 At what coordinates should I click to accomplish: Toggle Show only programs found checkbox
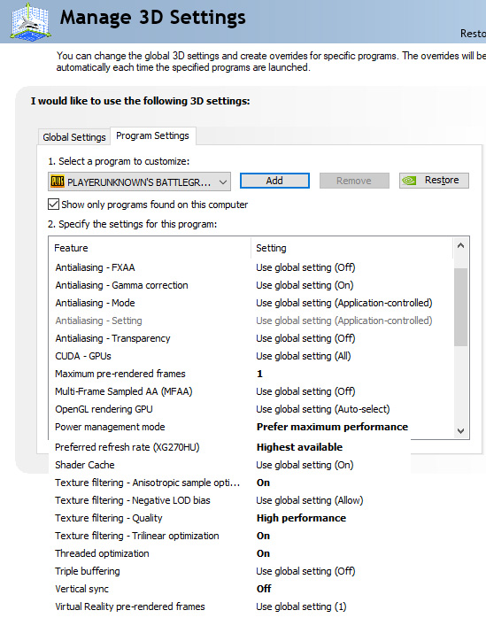[54, 205]
